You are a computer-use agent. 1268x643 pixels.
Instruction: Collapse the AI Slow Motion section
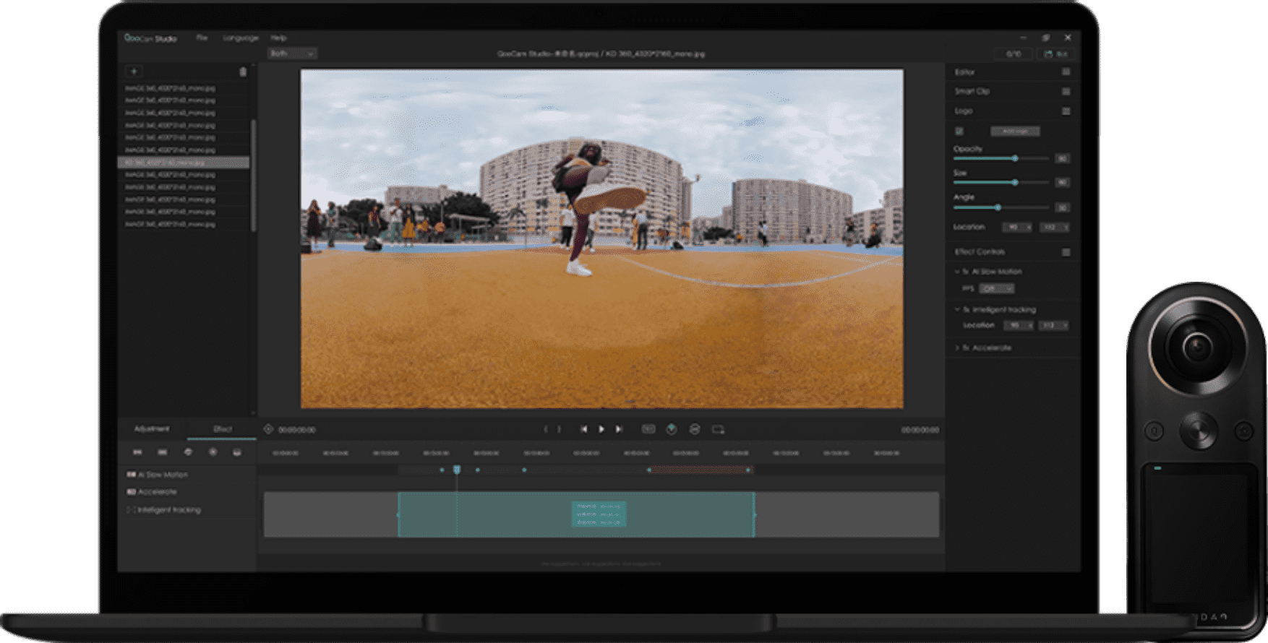tap(957, 272)
